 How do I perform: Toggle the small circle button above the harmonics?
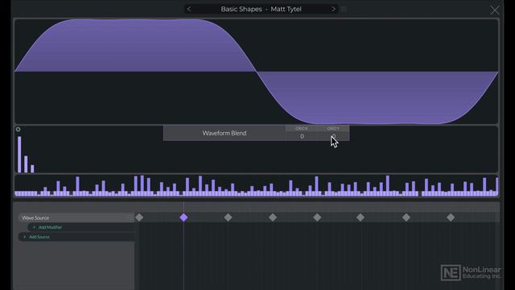(x=18, y=130)
